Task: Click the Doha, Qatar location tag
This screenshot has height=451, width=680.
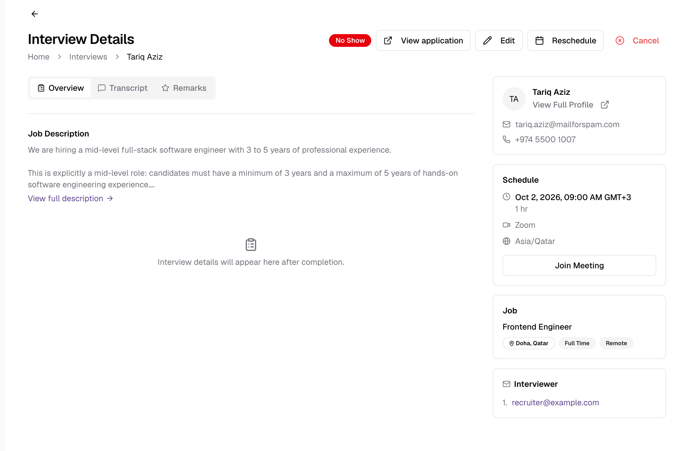Action: [529, 343]
